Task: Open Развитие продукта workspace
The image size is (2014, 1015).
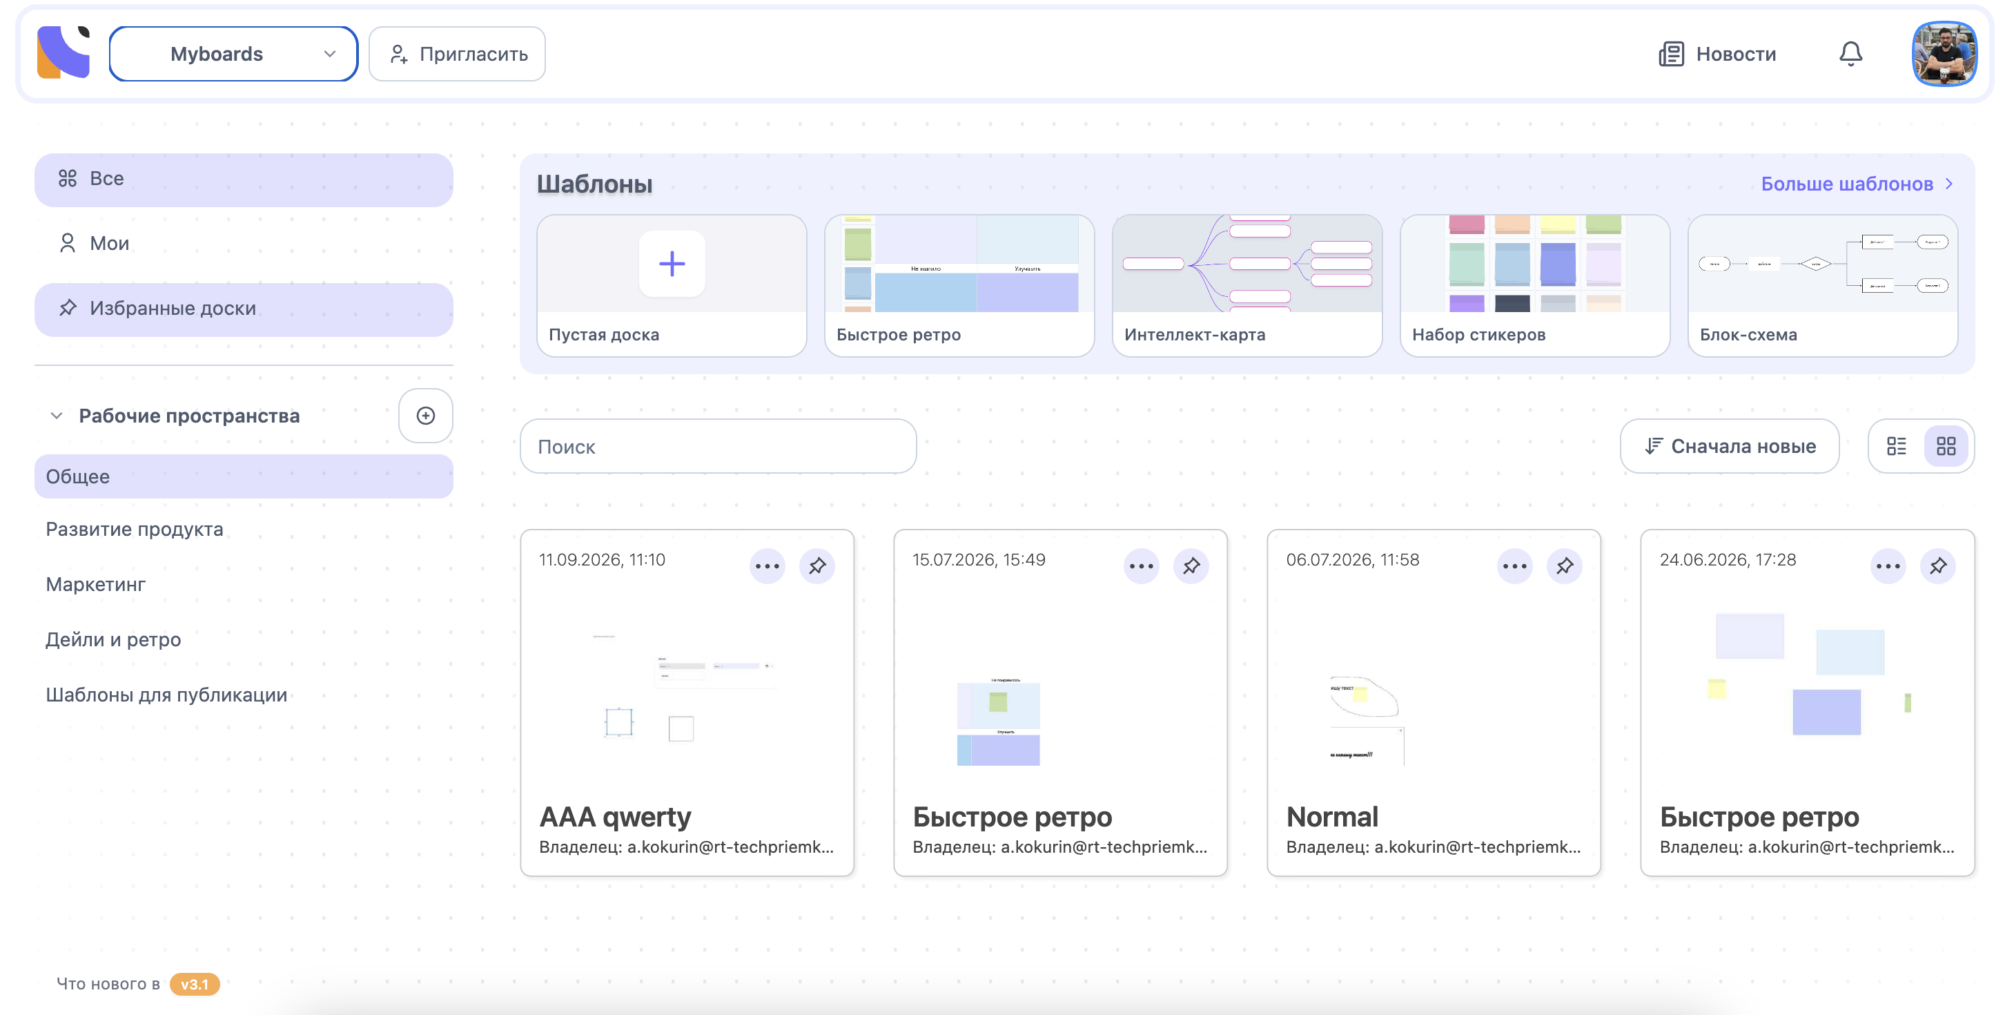Action: point(135,530)
